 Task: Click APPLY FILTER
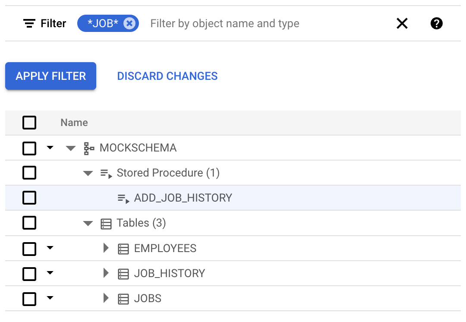click(x=50, y=76)
